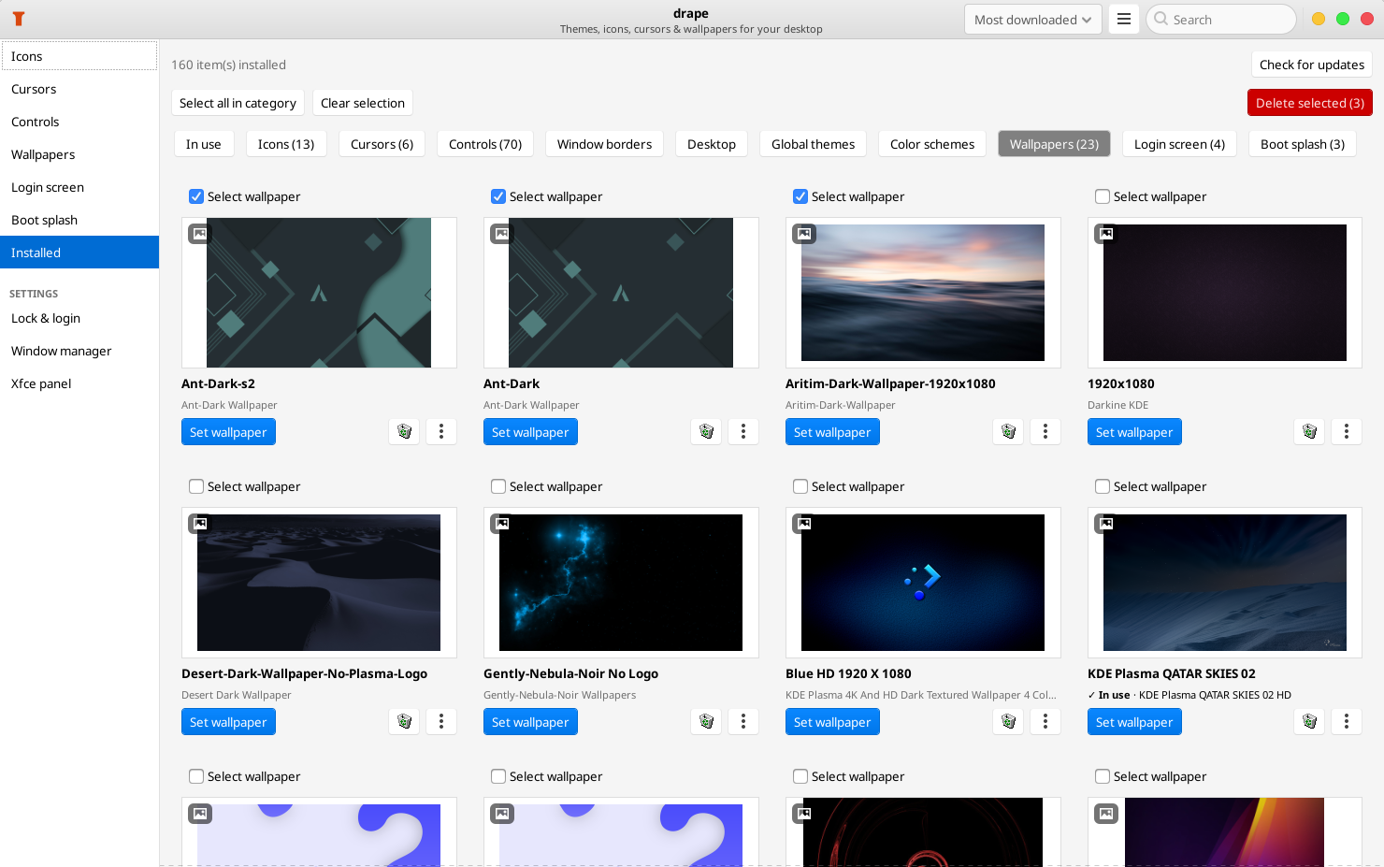Screen dimensions: 1384x867
Task: Expand the options menu for Desert-Dark-Wallpaper-No-Plasma-Logo
Action: pyautogui.click(x=441, y=722)
